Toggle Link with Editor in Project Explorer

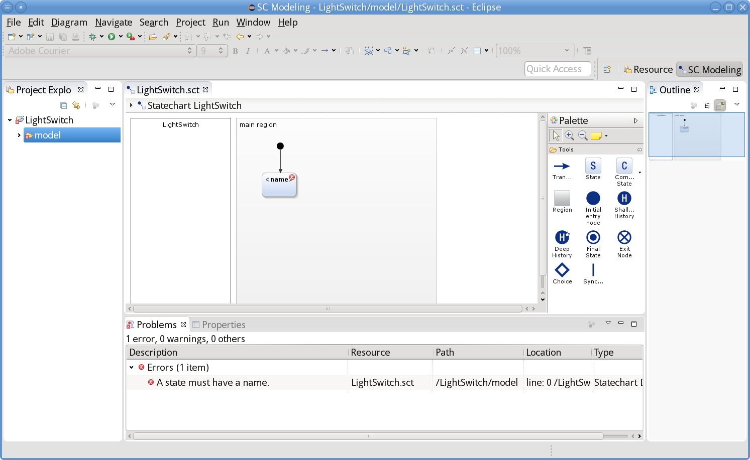tap(76, 105)
